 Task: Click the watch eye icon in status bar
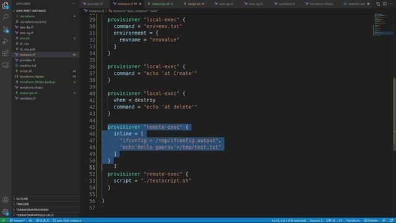[x=30, y=221]
